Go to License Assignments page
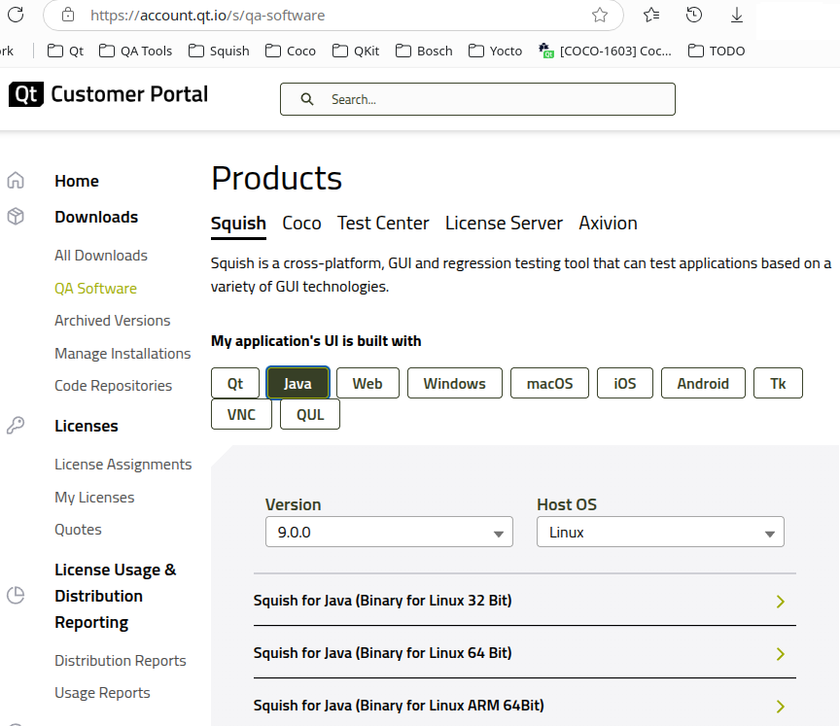Image resolution: width=840 pixels, height=726 pixels. (x=122, y=465)
